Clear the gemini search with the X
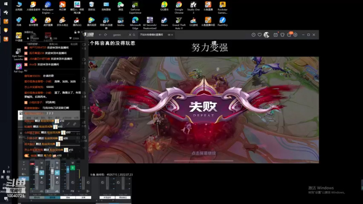This screenshot has width=363, height=204. [x=130, y=35]
